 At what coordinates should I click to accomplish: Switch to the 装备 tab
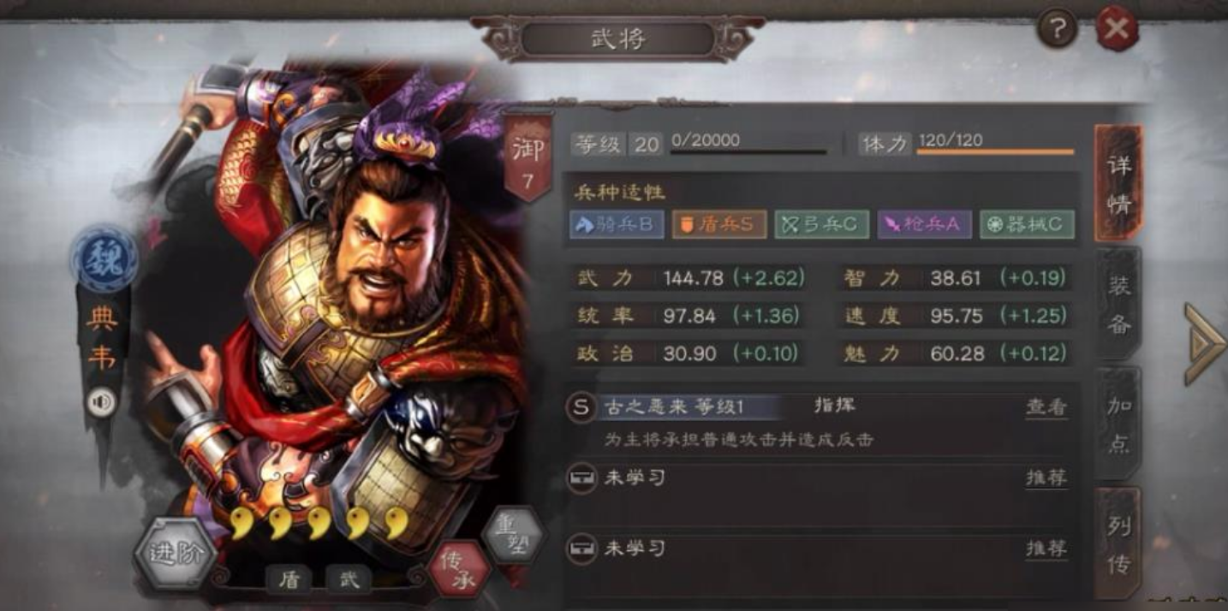tap(1119, 305)
